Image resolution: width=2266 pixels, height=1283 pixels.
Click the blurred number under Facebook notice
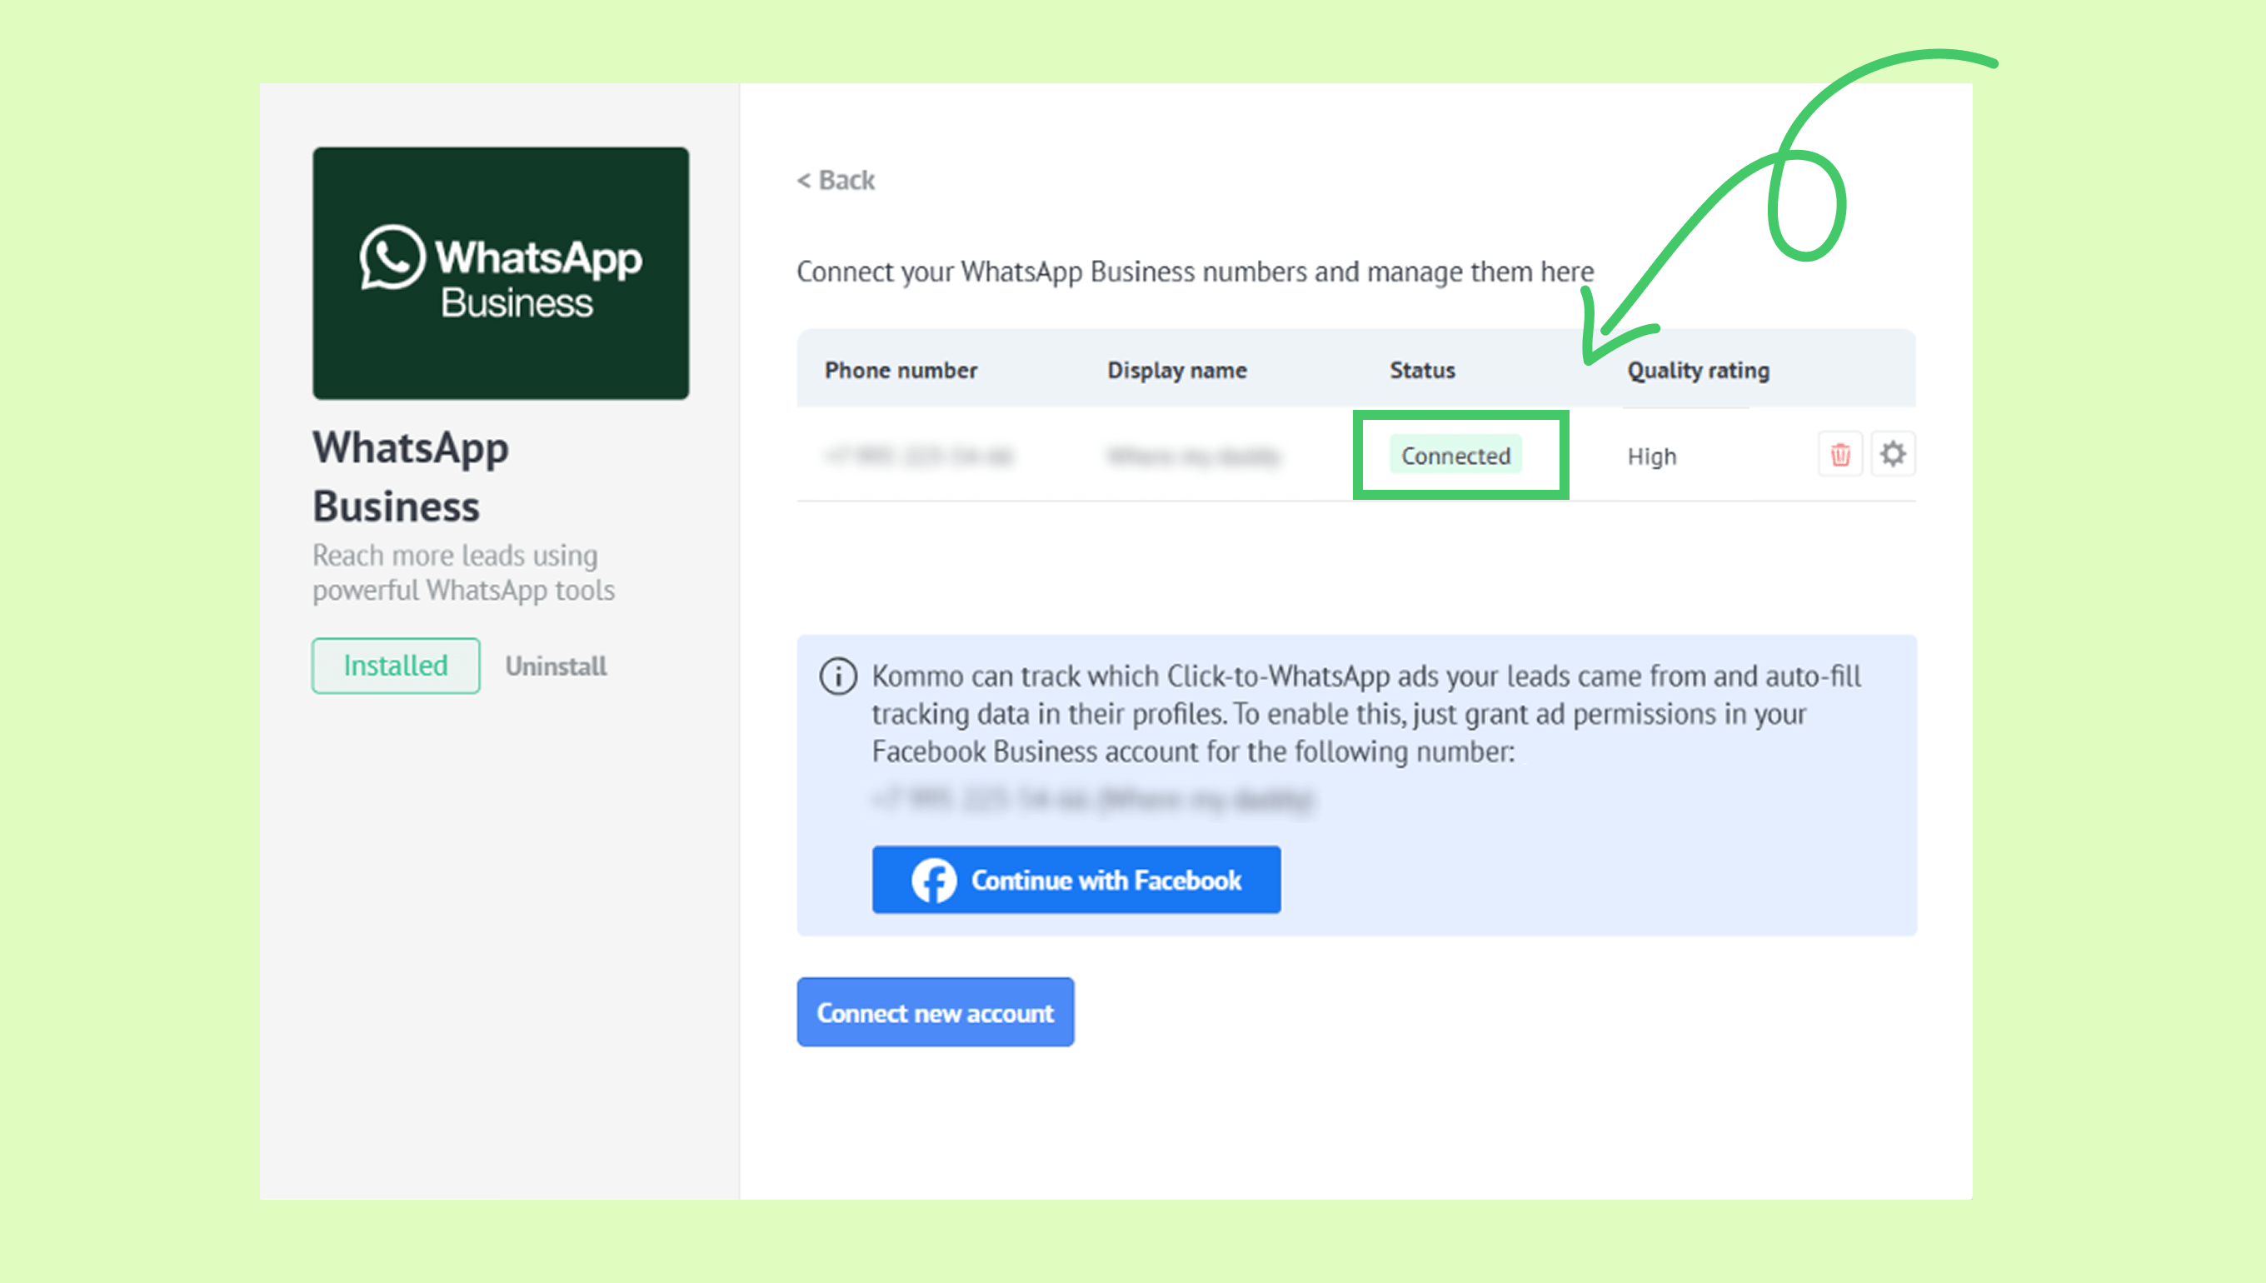1092,799
